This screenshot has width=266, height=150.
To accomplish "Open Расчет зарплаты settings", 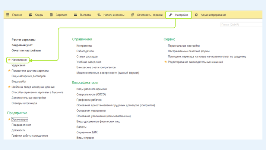I will coord(23,40).
